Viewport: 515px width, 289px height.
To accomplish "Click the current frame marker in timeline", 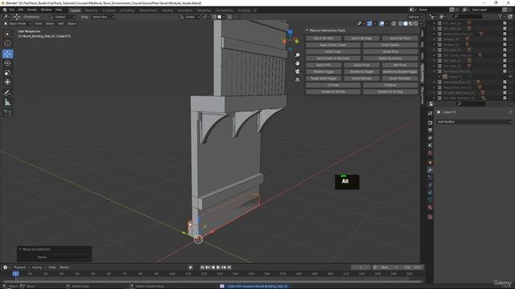I will [x=15, y=274].
